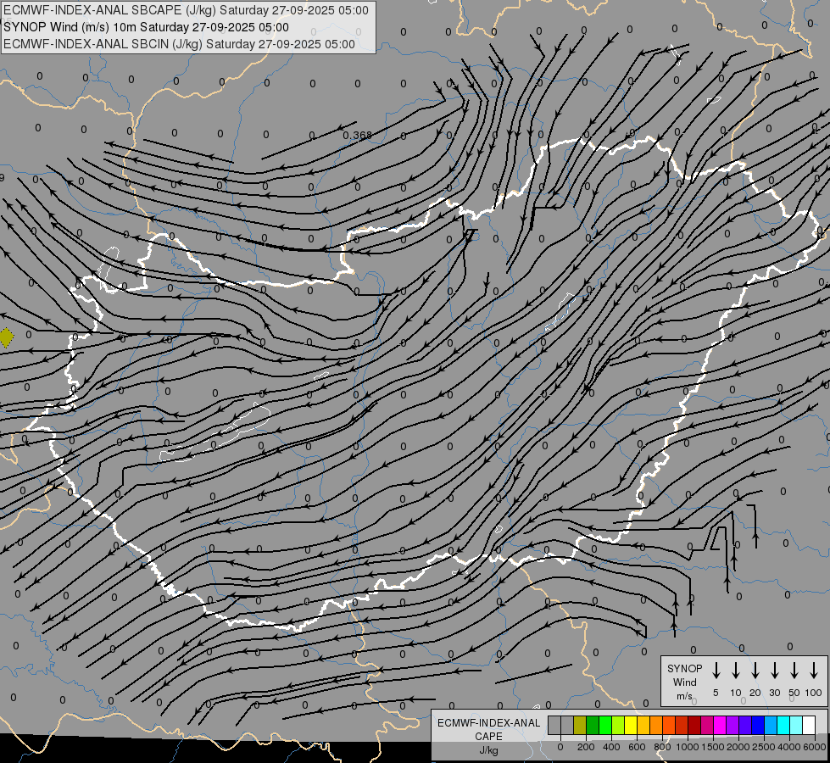
Task: Click the 2000 tick on CAPE scale
Action: (738, 747)
